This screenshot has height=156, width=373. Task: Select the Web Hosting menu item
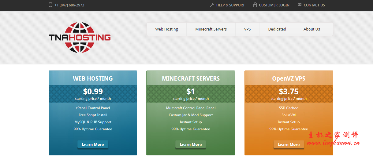pos(166,29)
